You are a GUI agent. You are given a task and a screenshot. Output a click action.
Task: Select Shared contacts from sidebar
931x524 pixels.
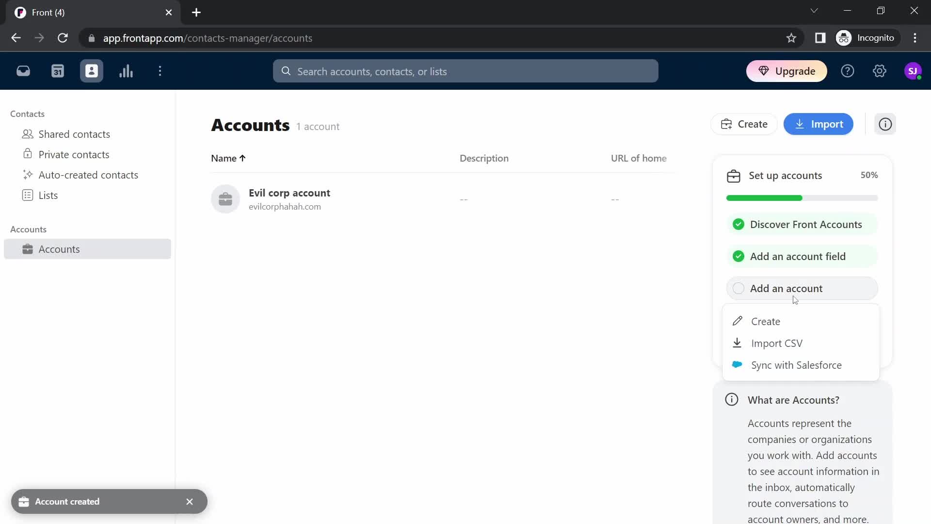[74, 134]
